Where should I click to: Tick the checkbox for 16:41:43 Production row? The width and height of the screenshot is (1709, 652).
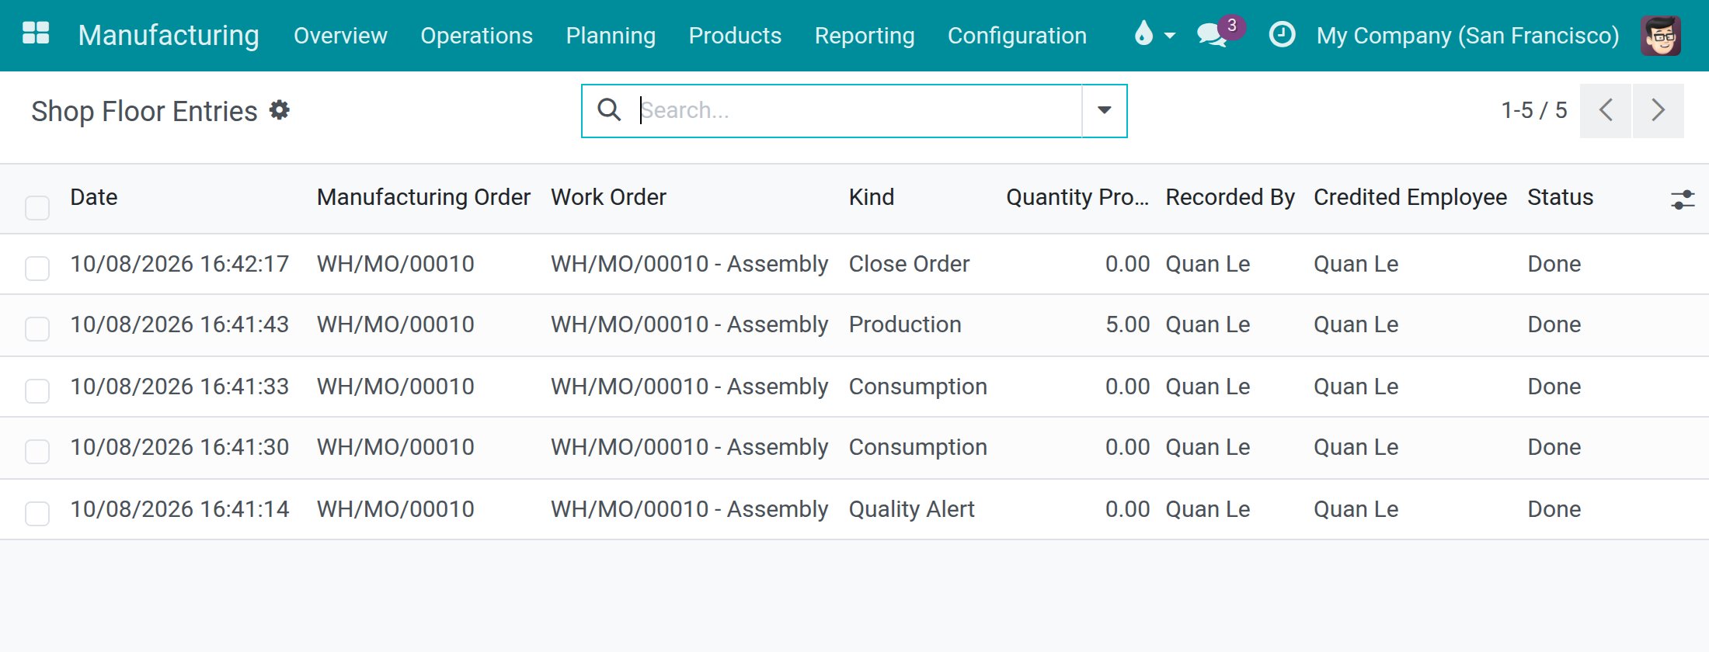point(37,328)
